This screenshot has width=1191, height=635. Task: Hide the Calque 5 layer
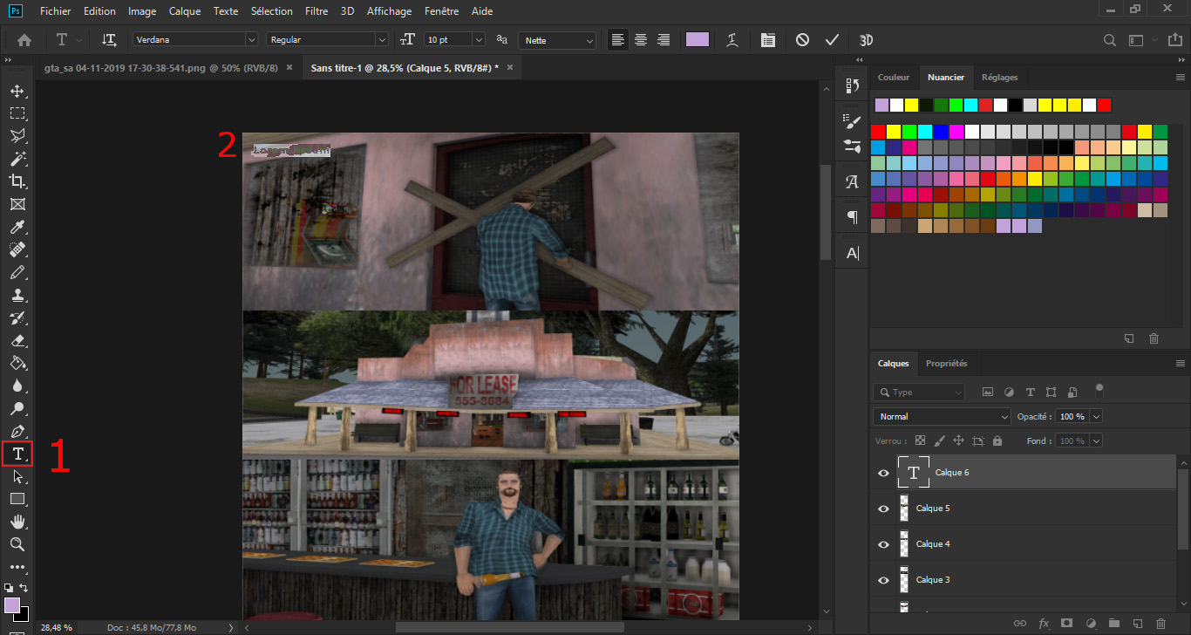tap(883, 509)
